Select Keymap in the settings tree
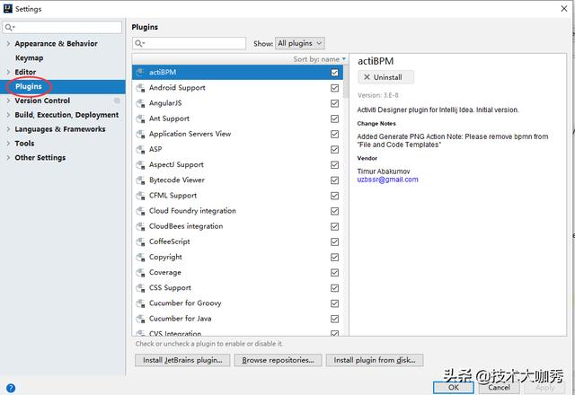575x395 pixels. tap(29, 57)
